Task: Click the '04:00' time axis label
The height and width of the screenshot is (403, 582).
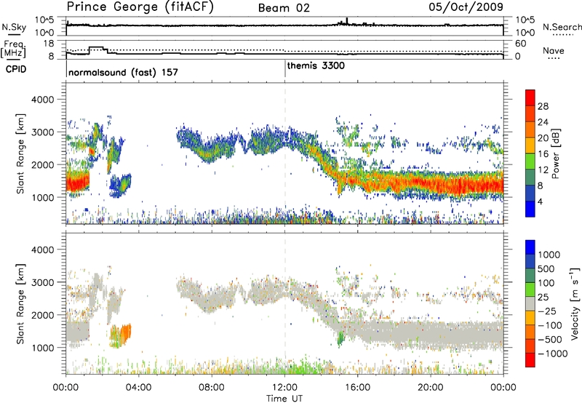Action: coord(138,387)
